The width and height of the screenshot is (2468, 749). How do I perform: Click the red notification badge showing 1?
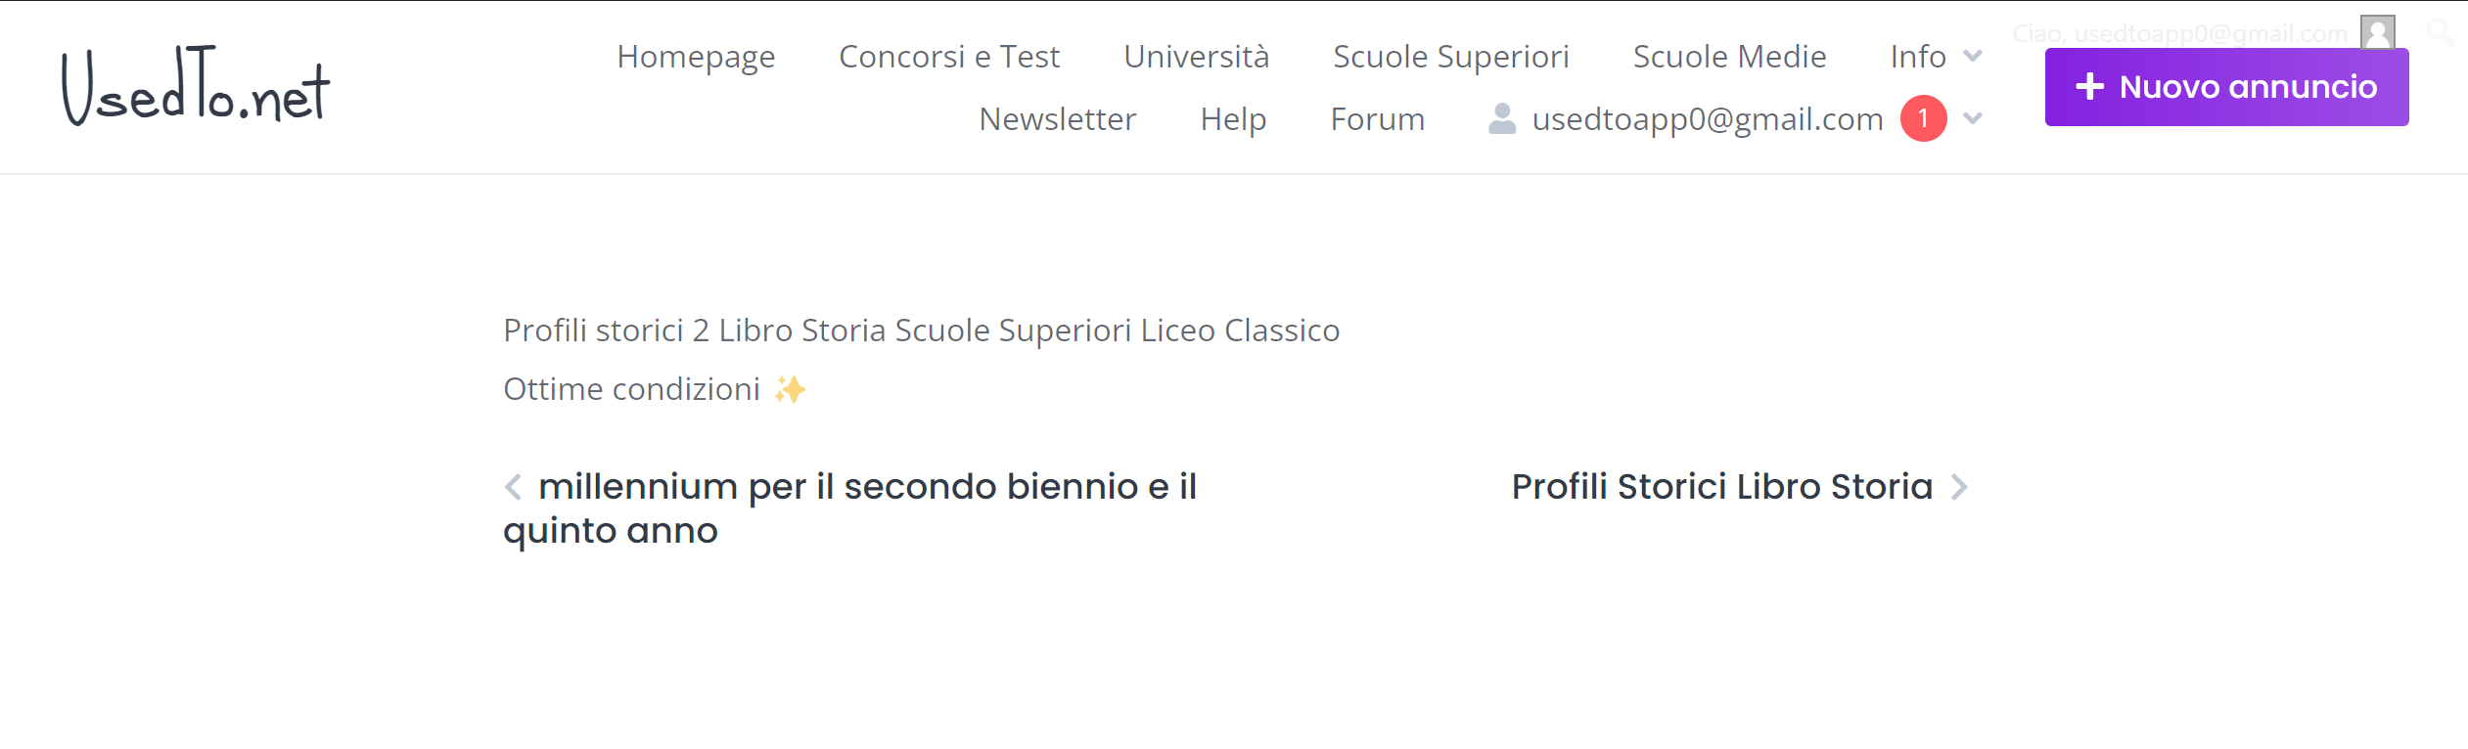coord(1923,118)
